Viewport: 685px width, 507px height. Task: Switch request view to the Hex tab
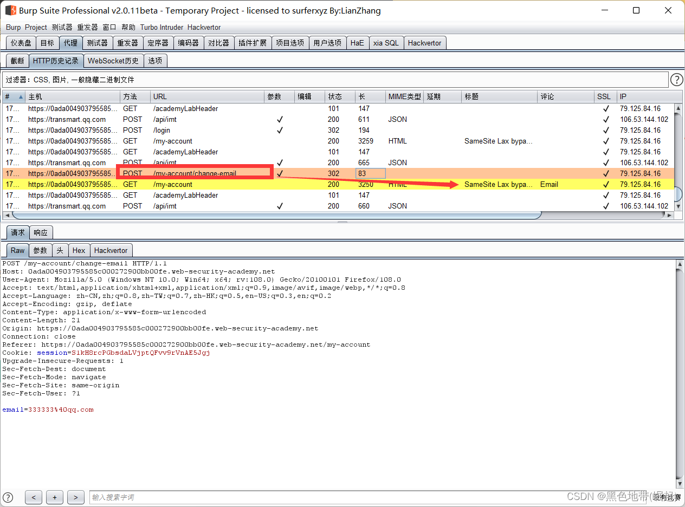pos(79,250)
